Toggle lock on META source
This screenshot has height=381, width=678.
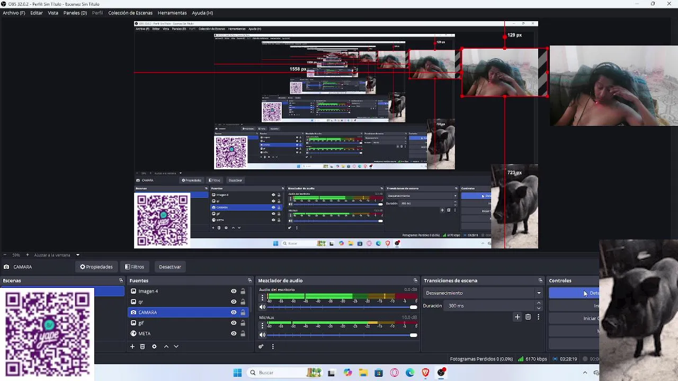[x=243, y=333]
